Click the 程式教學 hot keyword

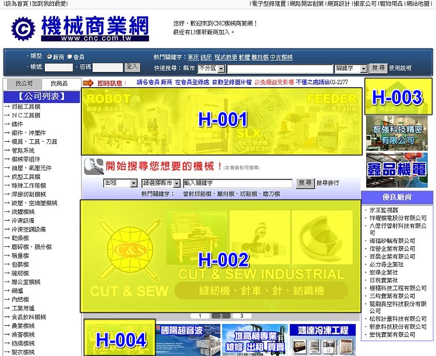pos(226,57)
